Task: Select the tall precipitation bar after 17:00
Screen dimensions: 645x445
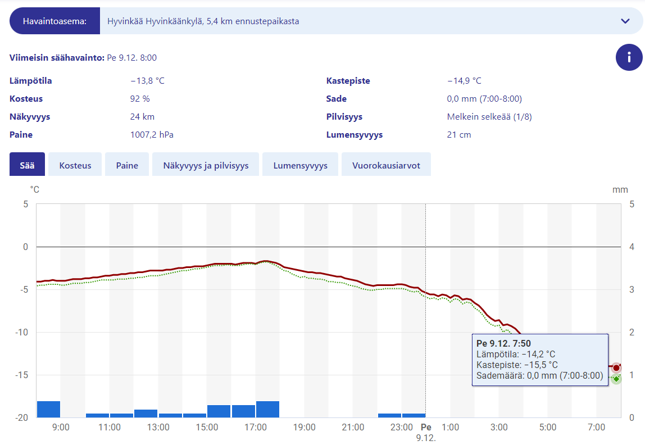Action: point(267,409)
